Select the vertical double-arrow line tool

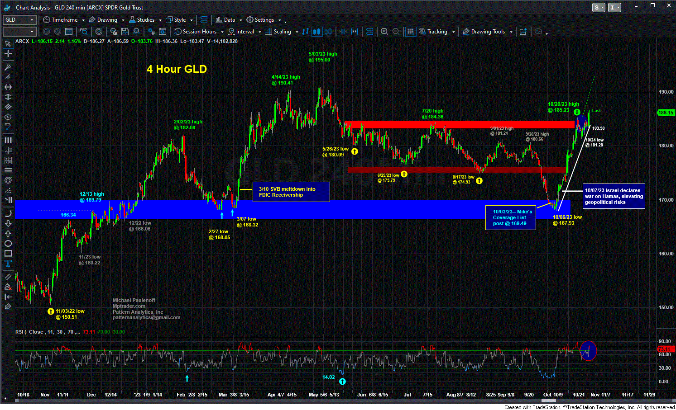tap(8, 97)
